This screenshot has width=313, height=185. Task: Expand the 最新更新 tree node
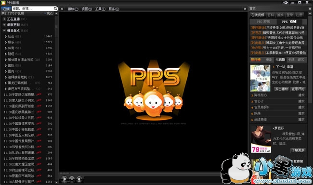[4, 25]
